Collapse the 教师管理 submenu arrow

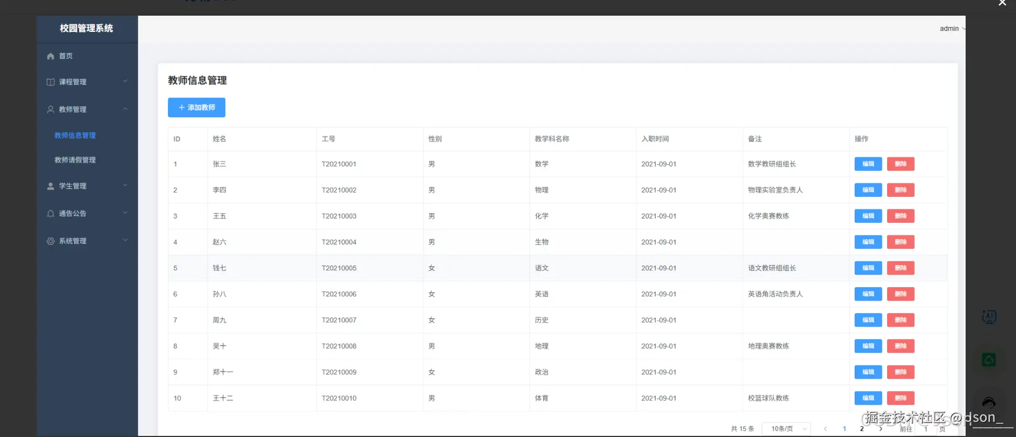pyautogui.click(x=125, y=109)
